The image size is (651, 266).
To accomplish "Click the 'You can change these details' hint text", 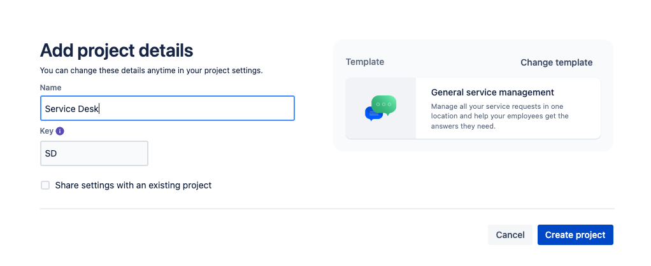I will [152, 70].
